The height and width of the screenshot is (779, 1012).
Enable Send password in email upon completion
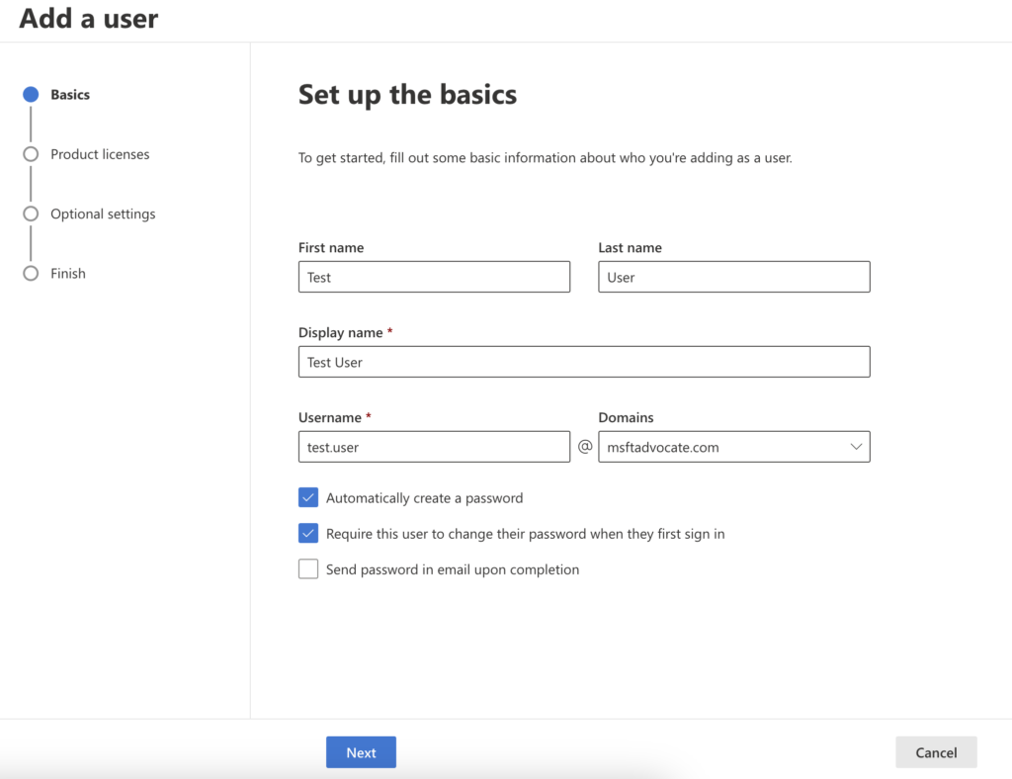pyautogui.click(x=308, y=569)
